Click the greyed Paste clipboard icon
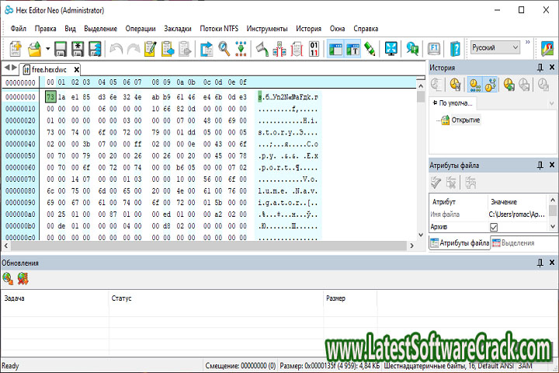 coord(185,49)
